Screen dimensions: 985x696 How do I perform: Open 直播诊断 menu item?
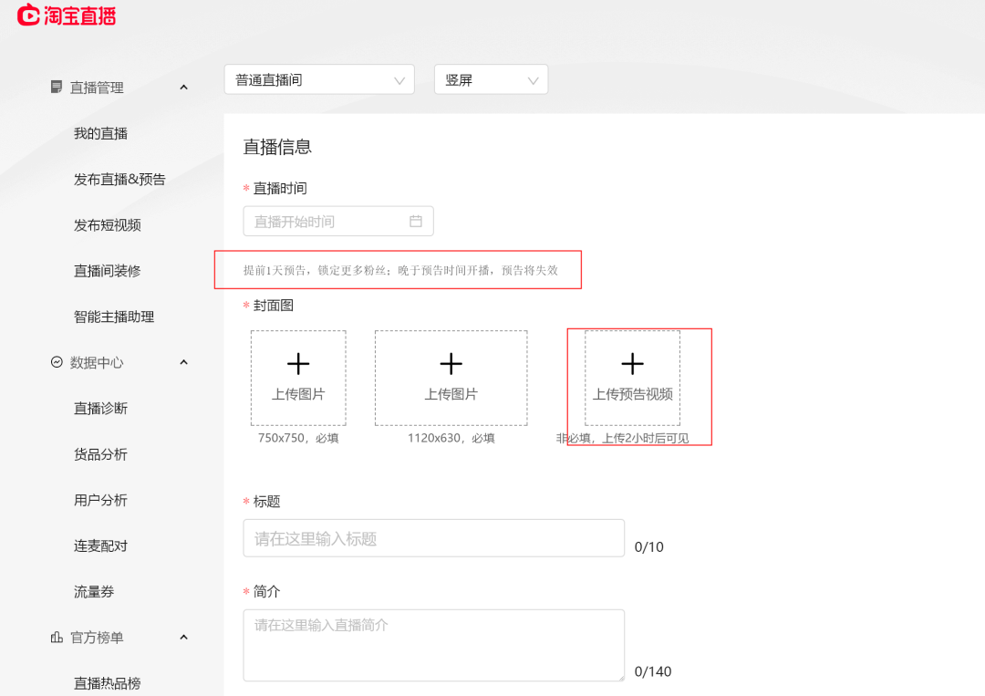100,409
